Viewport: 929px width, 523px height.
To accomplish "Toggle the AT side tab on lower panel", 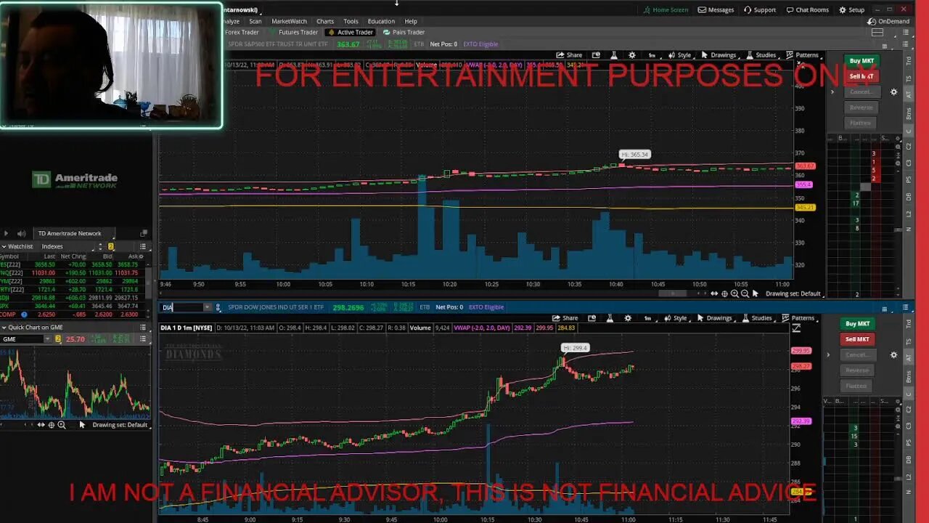I will pos(908,356).
